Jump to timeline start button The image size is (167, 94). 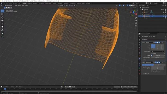tap(65, 87)
